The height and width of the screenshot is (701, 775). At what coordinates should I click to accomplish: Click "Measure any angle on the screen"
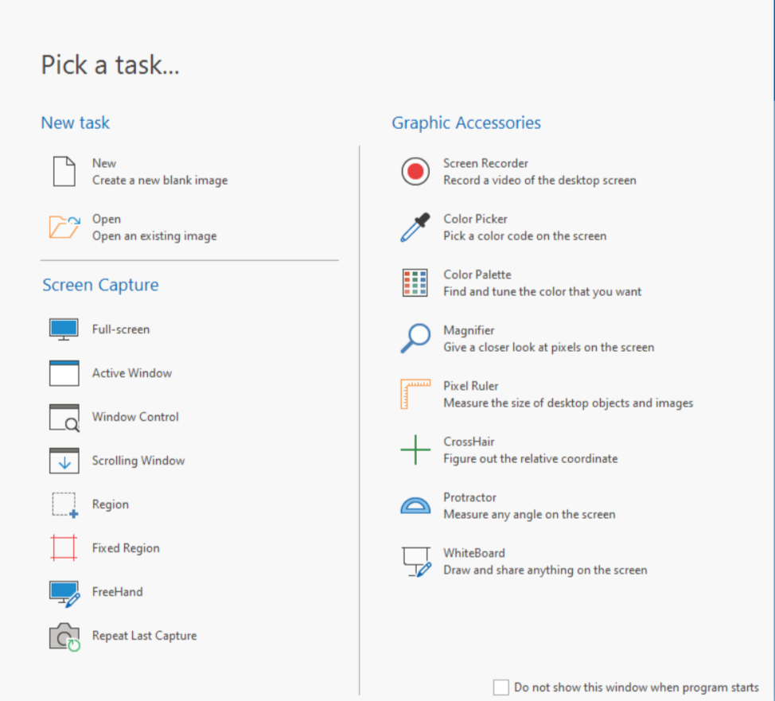point(529,515)
